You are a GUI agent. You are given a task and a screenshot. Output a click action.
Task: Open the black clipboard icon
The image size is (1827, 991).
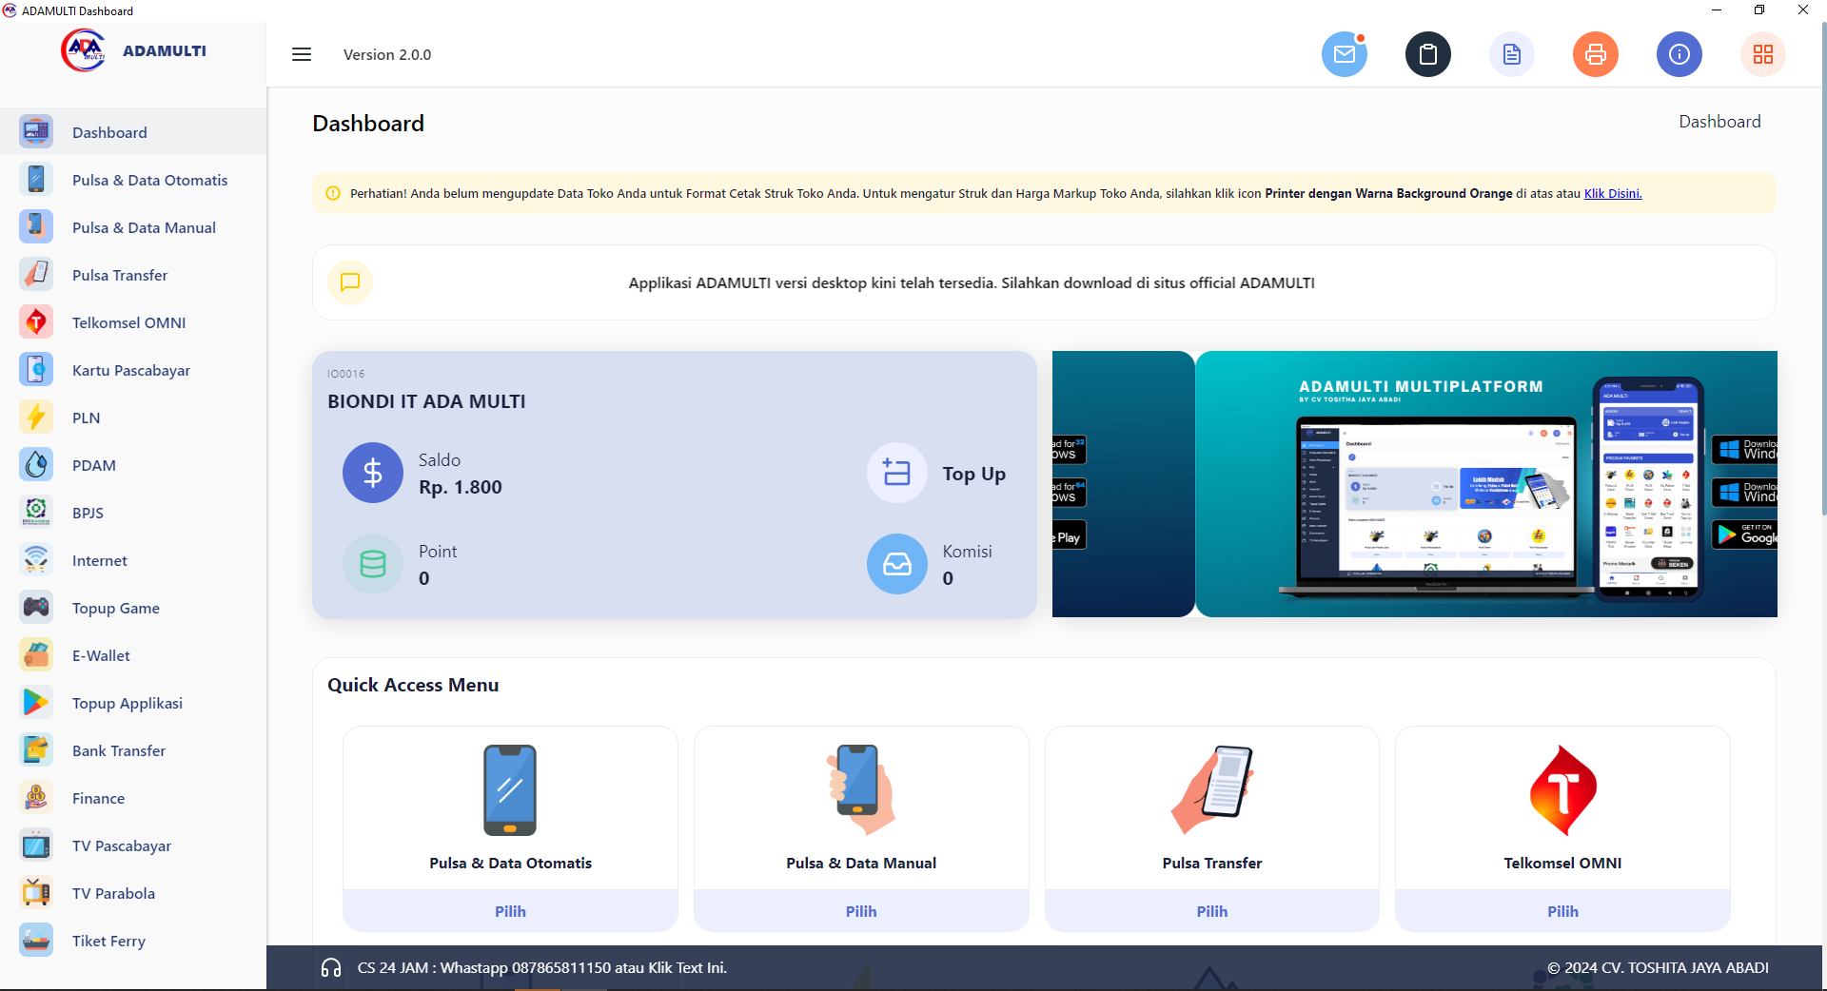point(1428,54)
